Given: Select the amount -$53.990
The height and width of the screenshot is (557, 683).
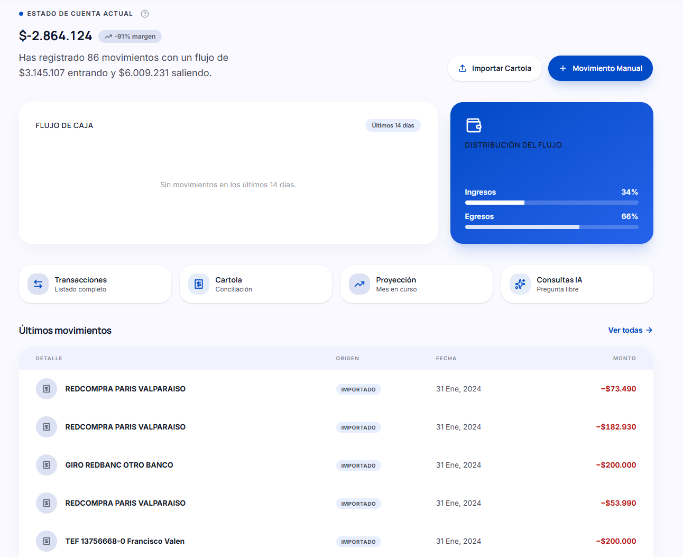Looking at the screenshot, I should point(619,503).
